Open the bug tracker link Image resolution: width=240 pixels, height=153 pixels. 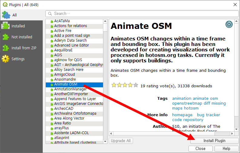coord(208,115)
